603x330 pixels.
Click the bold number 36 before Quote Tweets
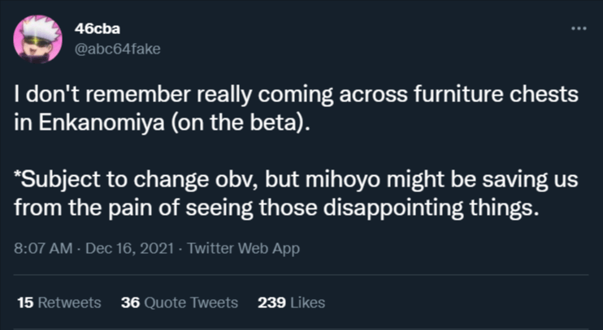point(130,302)
